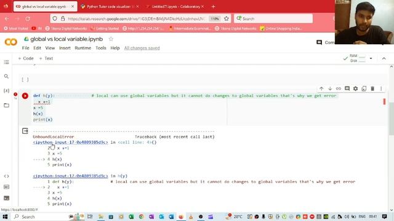394x221 pixels.
Task: Delete the cell with trash icon
Action: click(x=372, y=88)
